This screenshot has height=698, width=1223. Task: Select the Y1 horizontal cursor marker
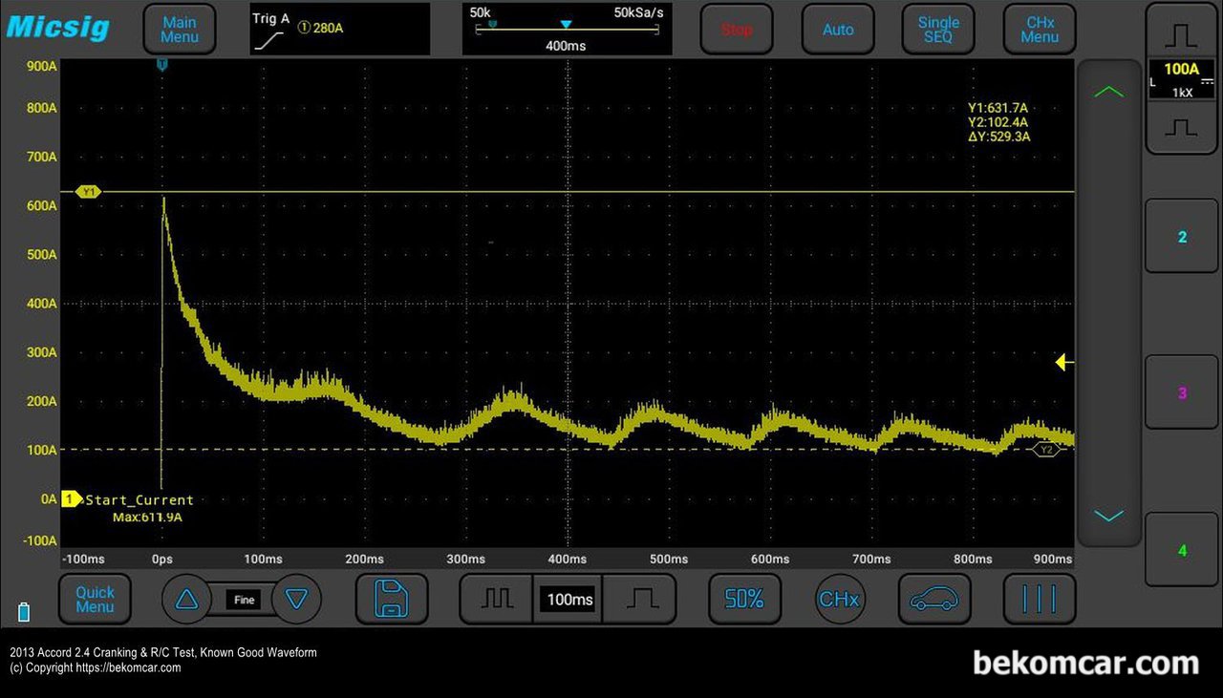89,192
